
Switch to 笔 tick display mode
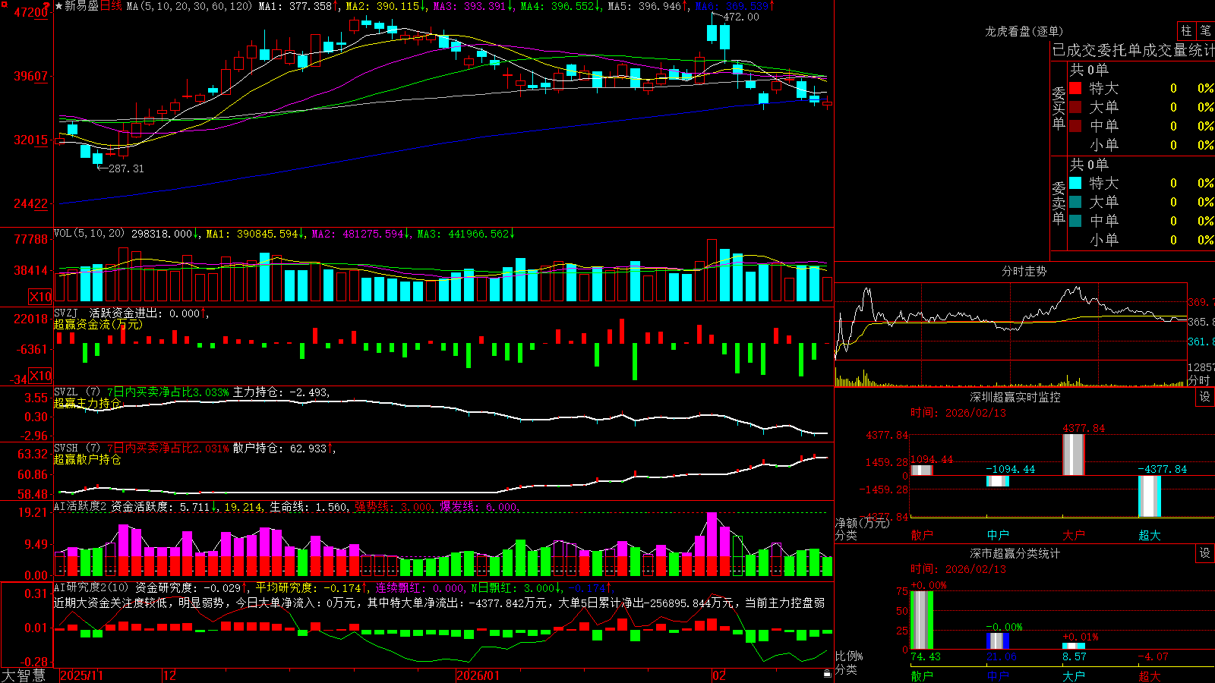tap(1205, 31)
